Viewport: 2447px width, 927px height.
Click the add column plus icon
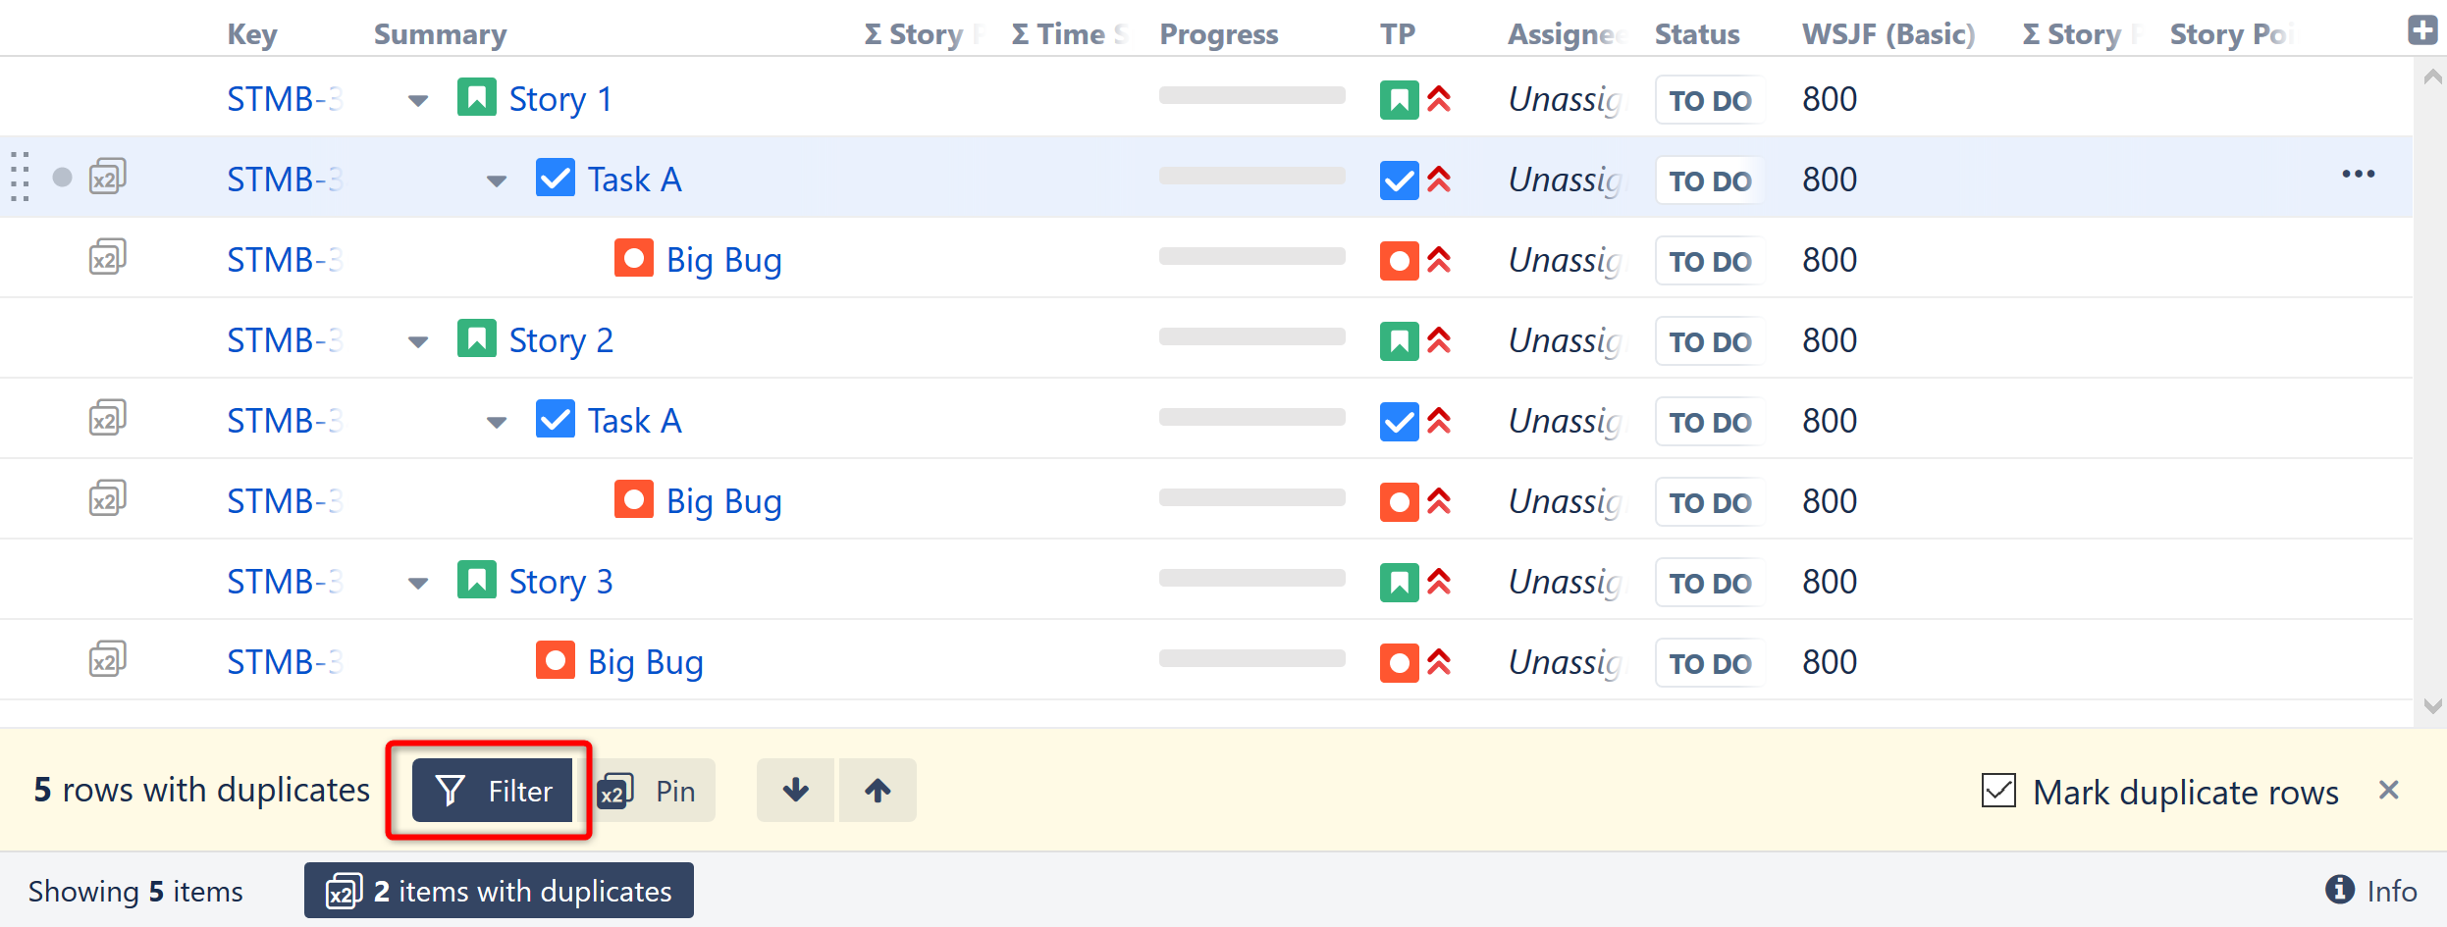coord(2421,30)
